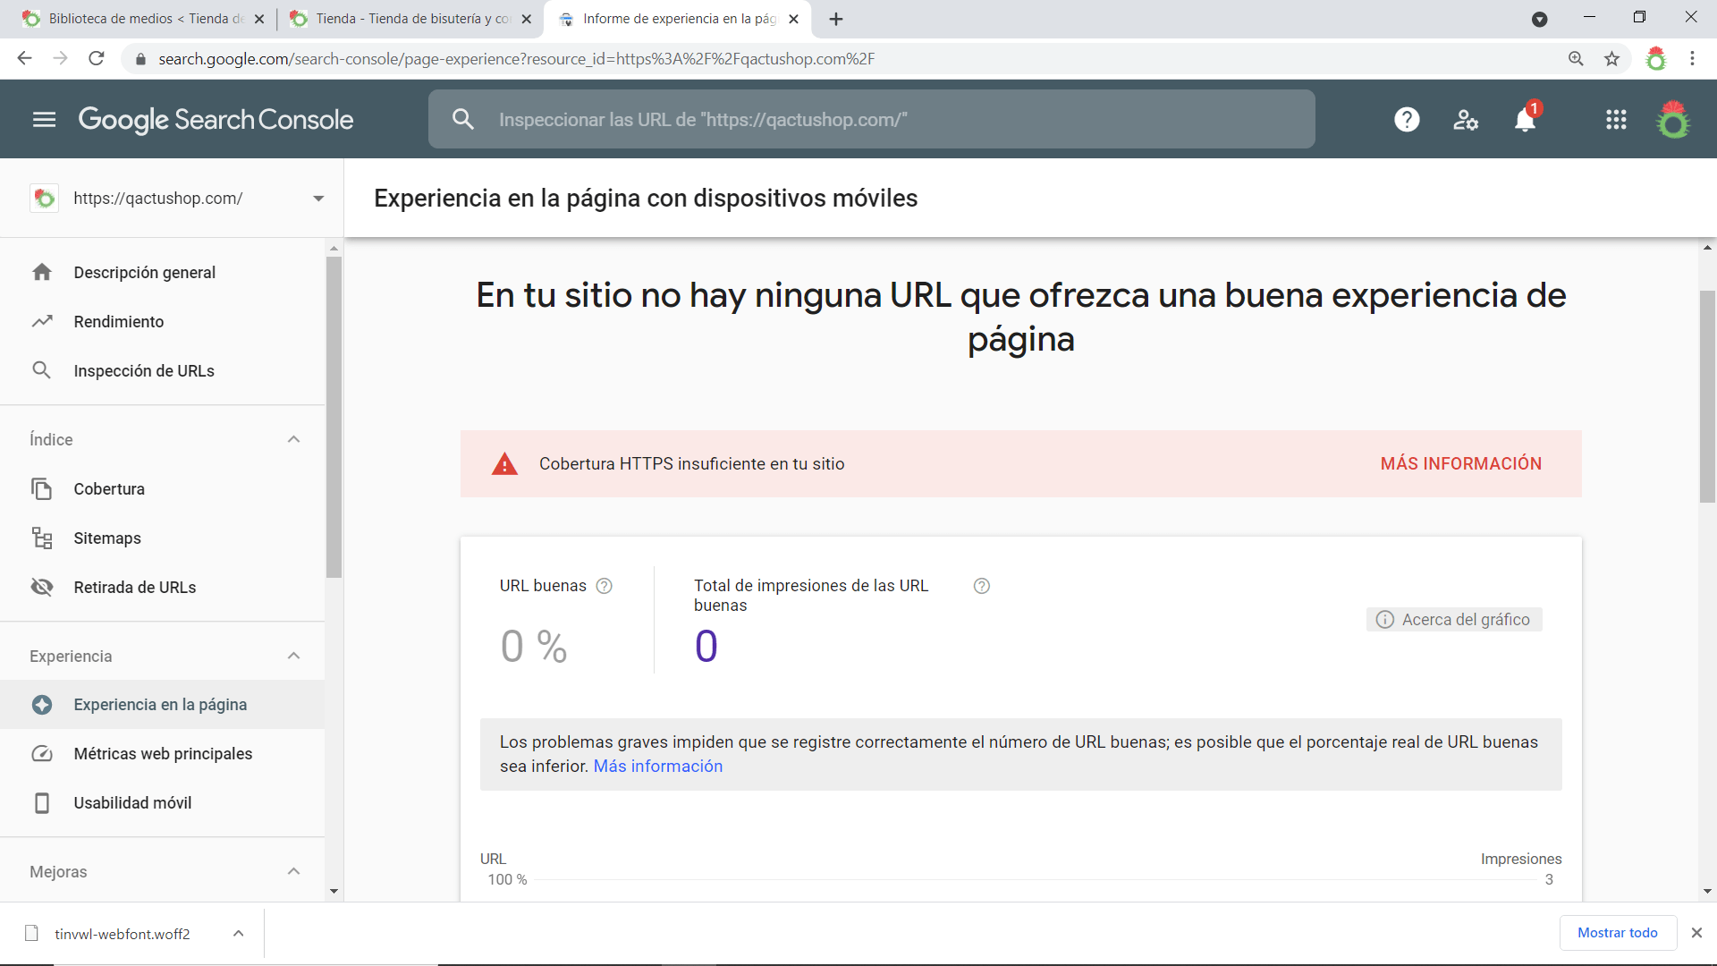Close the Tienda de bisutería tab

coord(526,19)
